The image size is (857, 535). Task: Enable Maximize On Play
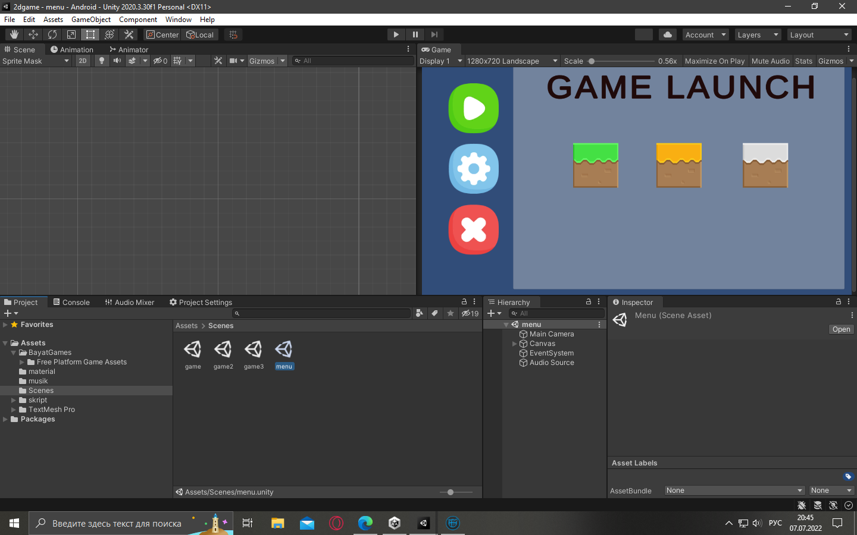click(x=715, y=61)
